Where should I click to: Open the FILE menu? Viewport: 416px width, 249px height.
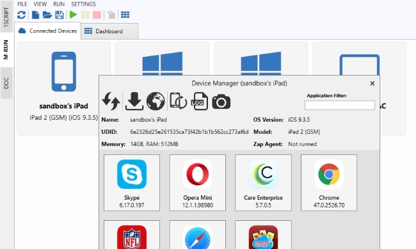tap(22, 4)
